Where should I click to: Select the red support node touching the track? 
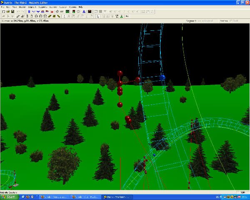(x=137, y=80)
